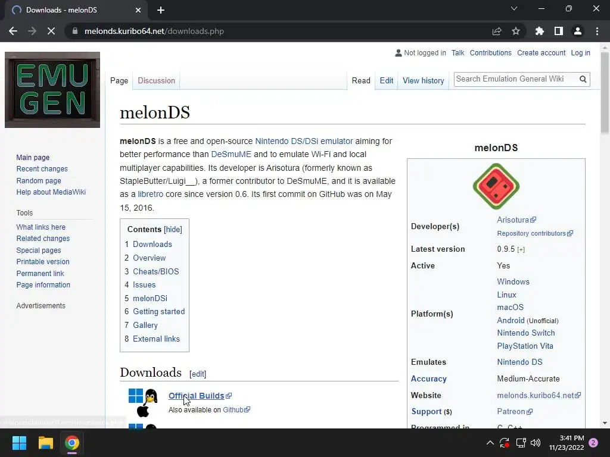Stop loading the page
This screenshot has width=610, height=457.
(51, 31)
